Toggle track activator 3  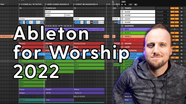(174, 15)
